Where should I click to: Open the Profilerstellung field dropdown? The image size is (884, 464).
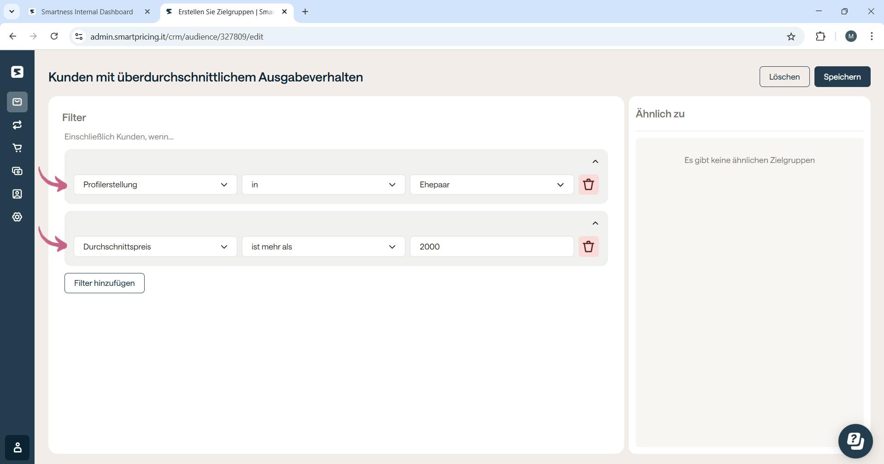click(x=155, y=185)
